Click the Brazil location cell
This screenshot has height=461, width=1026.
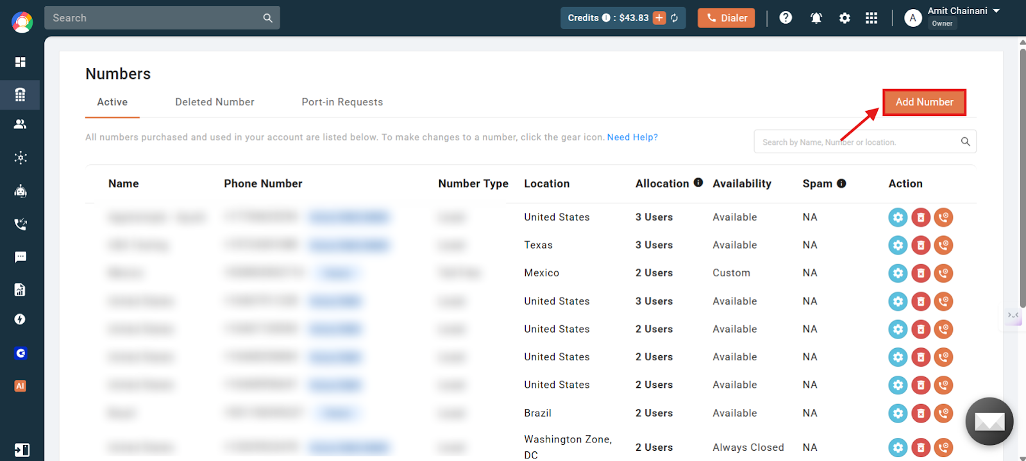537,414
